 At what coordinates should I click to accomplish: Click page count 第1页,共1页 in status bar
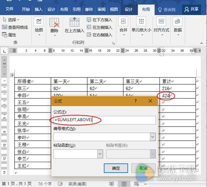click(x=17, y=184)
